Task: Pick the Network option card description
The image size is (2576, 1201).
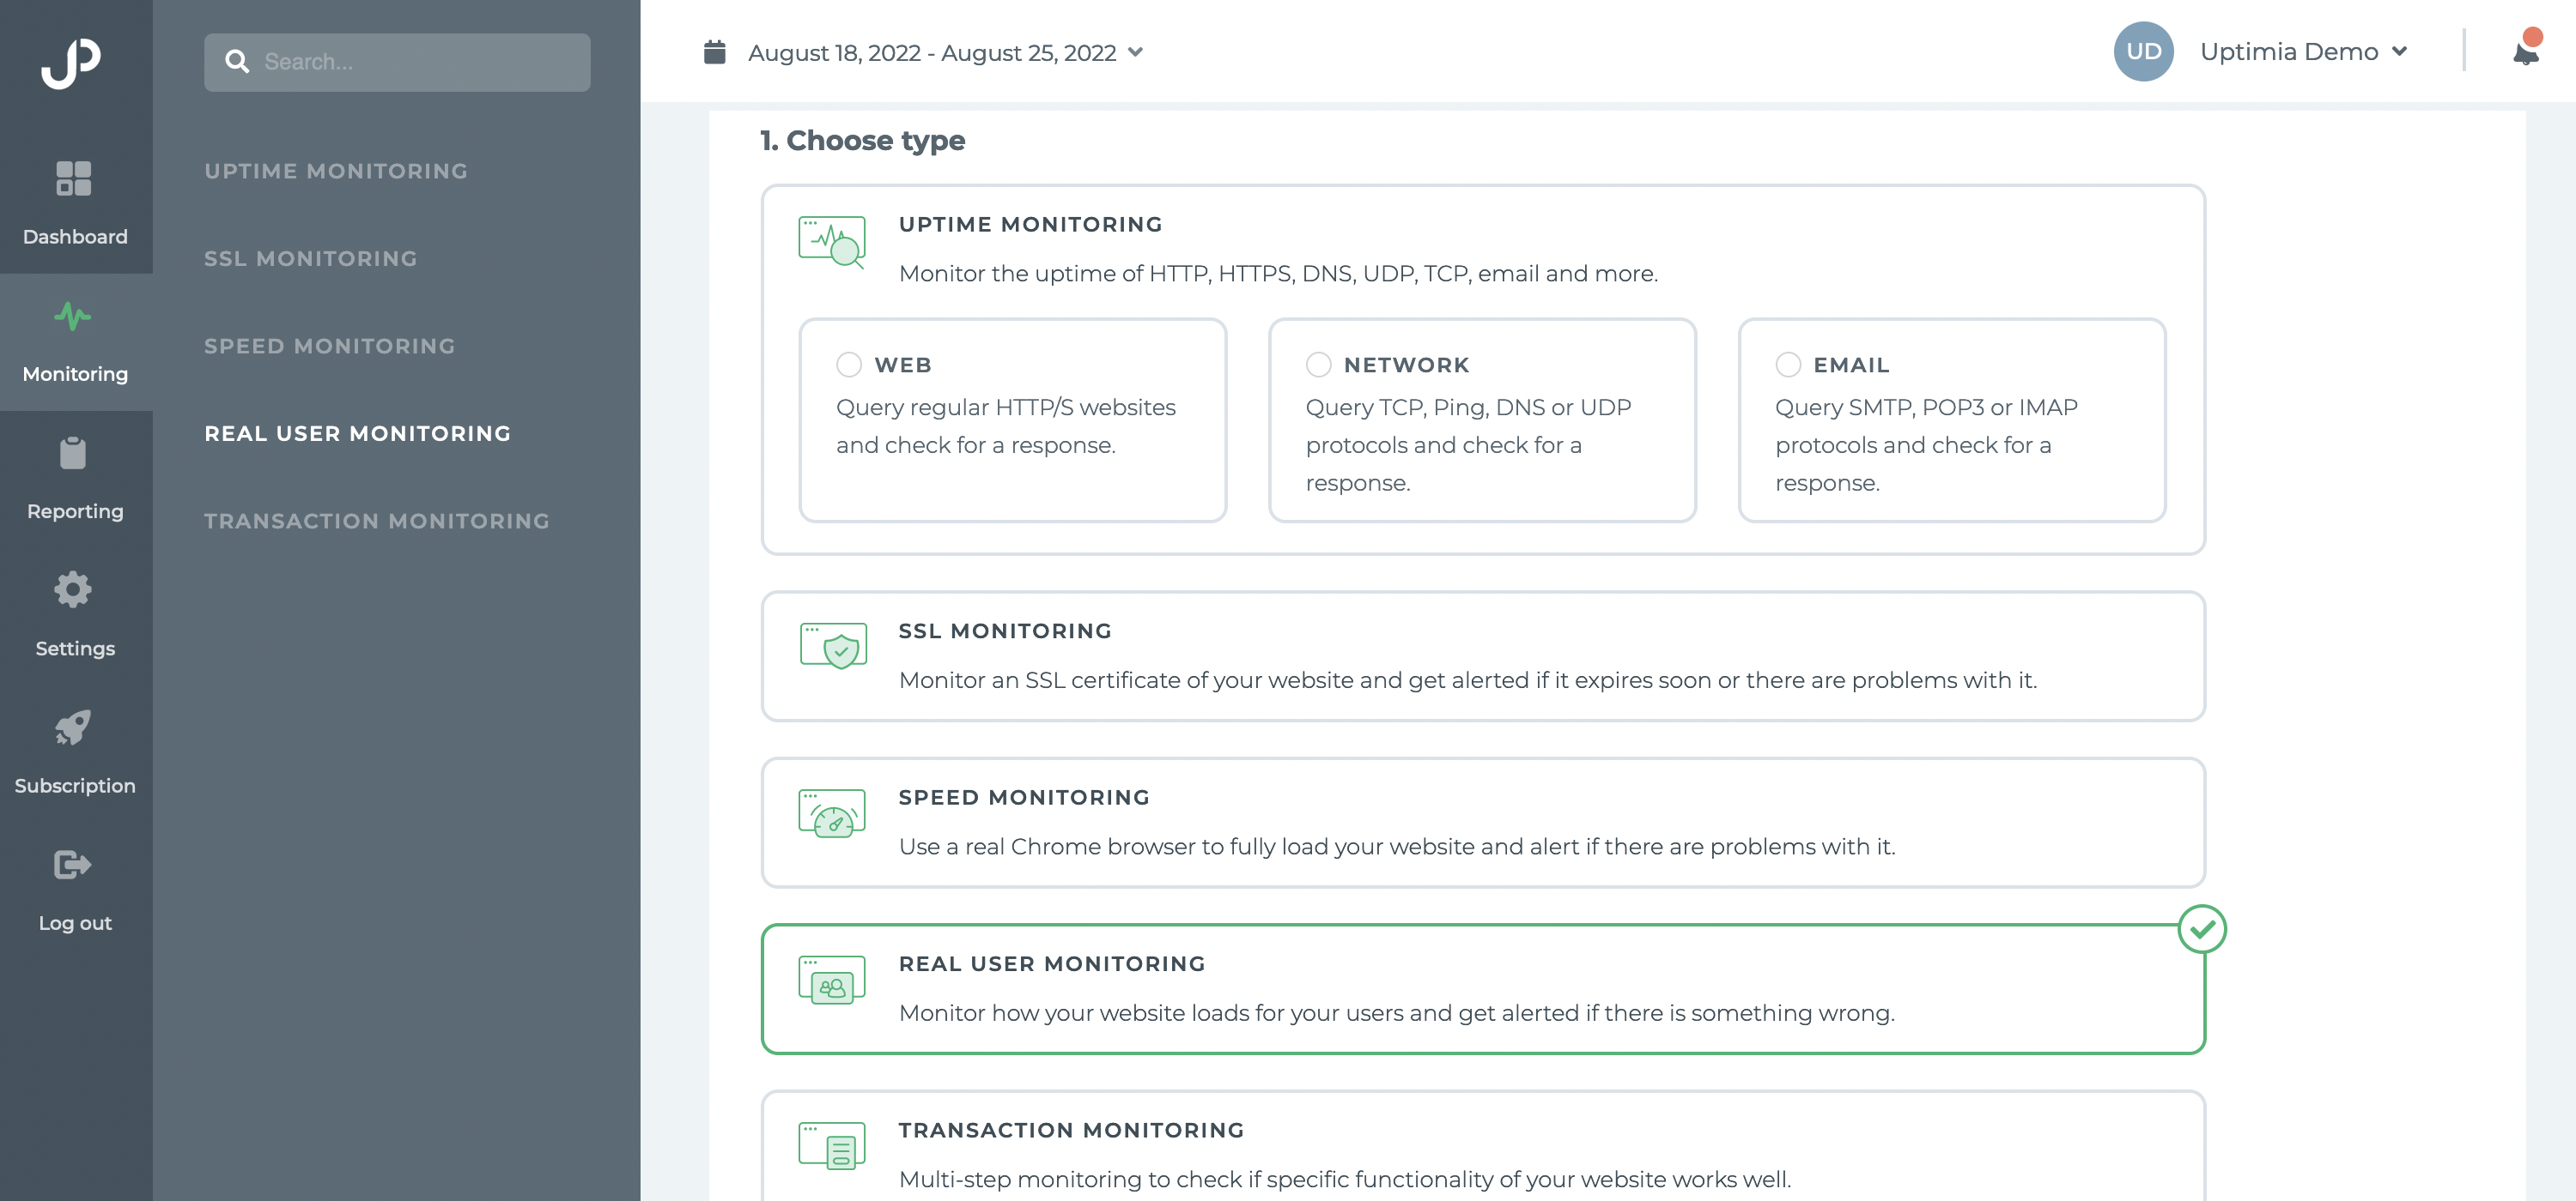Action: [1468, 444]
